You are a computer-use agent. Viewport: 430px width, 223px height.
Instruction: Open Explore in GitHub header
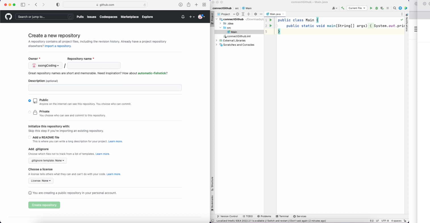click(147, 17)
